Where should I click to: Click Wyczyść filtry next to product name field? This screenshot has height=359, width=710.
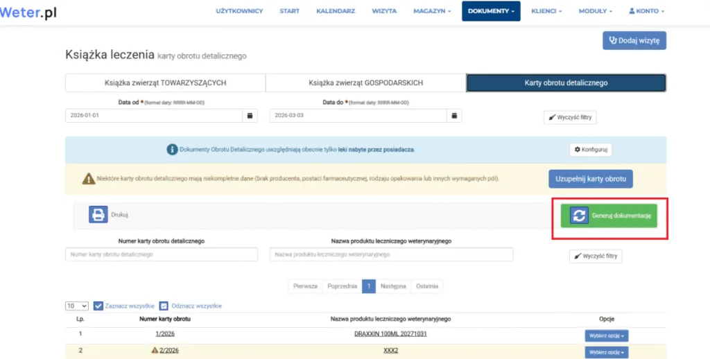596,256
